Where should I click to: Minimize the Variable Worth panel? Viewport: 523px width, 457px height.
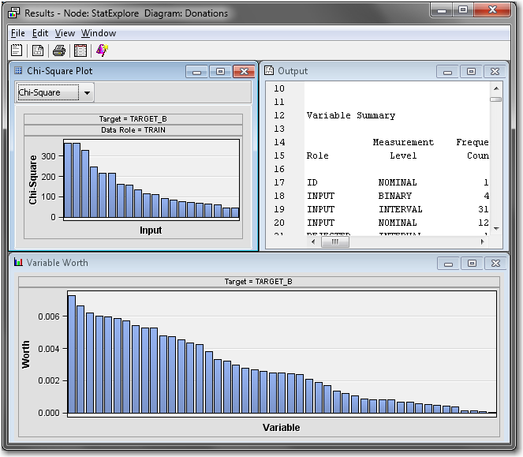click(x=448, y=264)
